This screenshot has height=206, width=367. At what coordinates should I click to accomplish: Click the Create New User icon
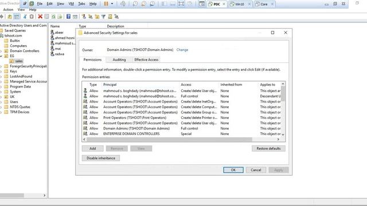click(x=84, y=17)
